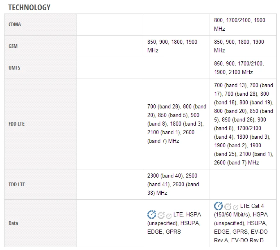Click the FDD LTE cell starting with 700 (band 28)
This screenshot has height=250, width=280.
pos(176,124)
